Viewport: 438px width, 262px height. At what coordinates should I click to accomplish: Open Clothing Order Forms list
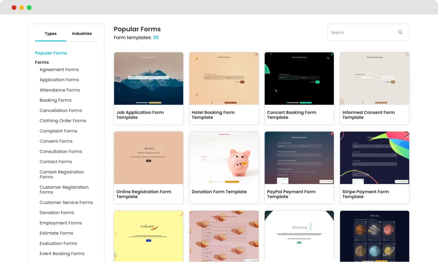coord(63,121)
